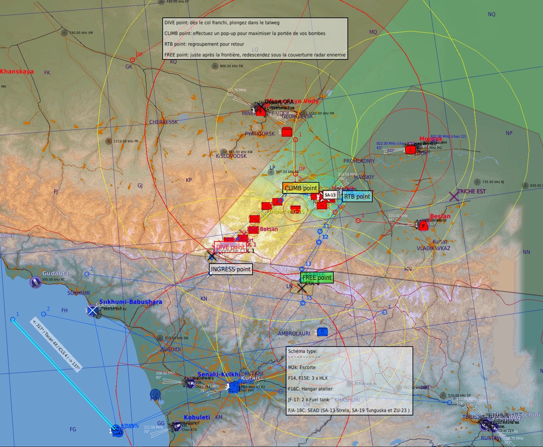
Task: Click the red unit icon northeast of Pyatigorsk
Action: click(x=287, y=132)
